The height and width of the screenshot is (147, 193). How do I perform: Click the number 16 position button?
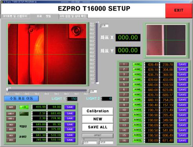click(x=124, y=140)
